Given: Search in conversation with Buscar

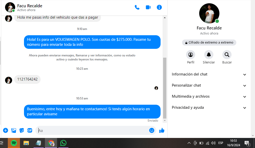Looking at the screenshot, I should [227, 55].
